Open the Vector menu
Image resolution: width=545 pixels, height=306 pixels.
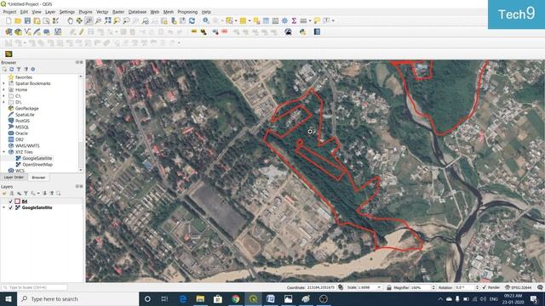102,12
